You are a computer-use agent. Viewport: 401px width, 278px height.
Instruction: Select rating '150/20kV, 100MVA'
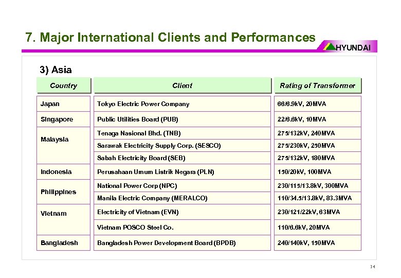[318, 172]
